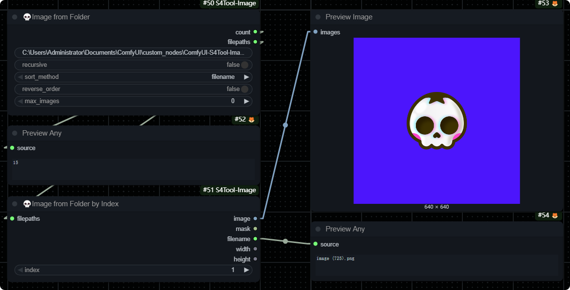Collapse the Preview Image node via its dot
Viewport: 570px width, 290px height.
click(318, 17)
